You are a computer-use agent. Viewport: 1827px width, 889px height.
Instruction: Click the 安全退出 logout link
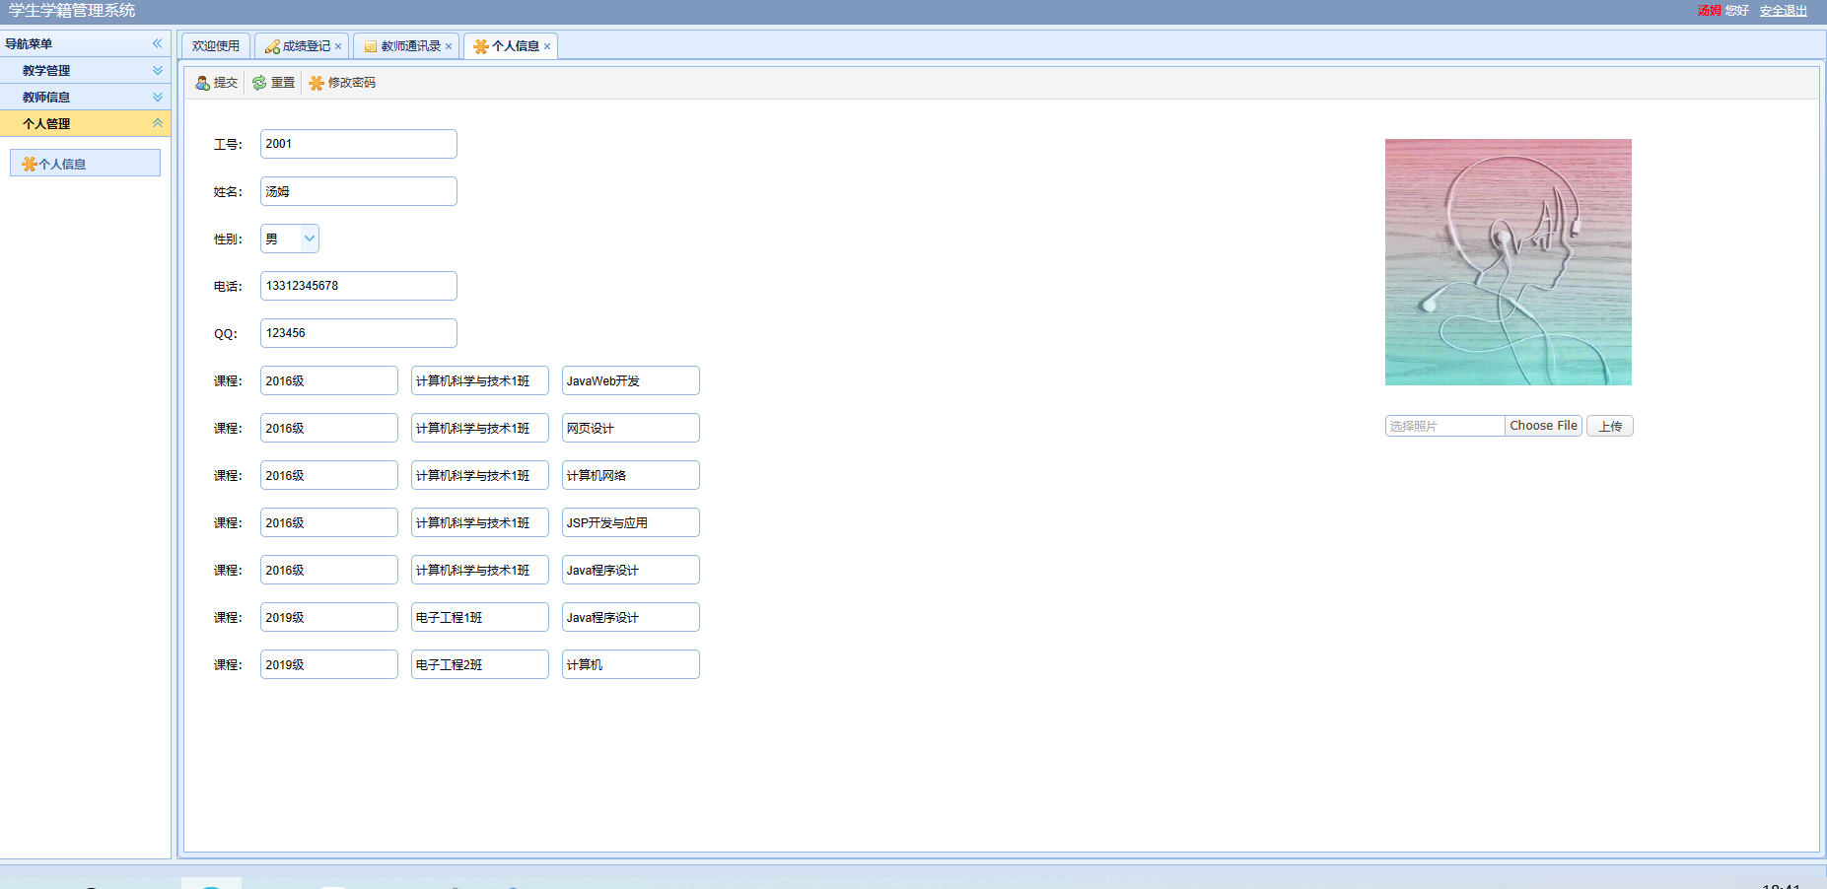[1783, 11]
